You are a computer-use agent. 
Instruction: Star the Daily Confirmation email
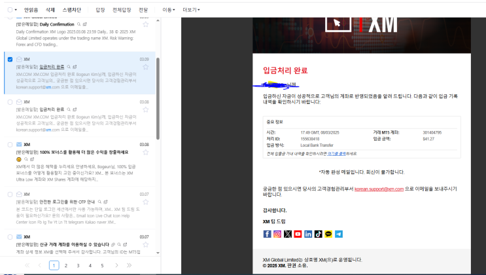point(146,24)
